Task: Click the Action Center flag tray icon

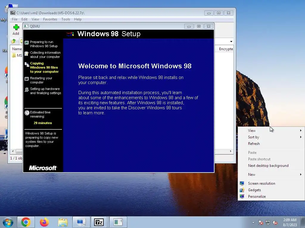Action: point(261,222)
